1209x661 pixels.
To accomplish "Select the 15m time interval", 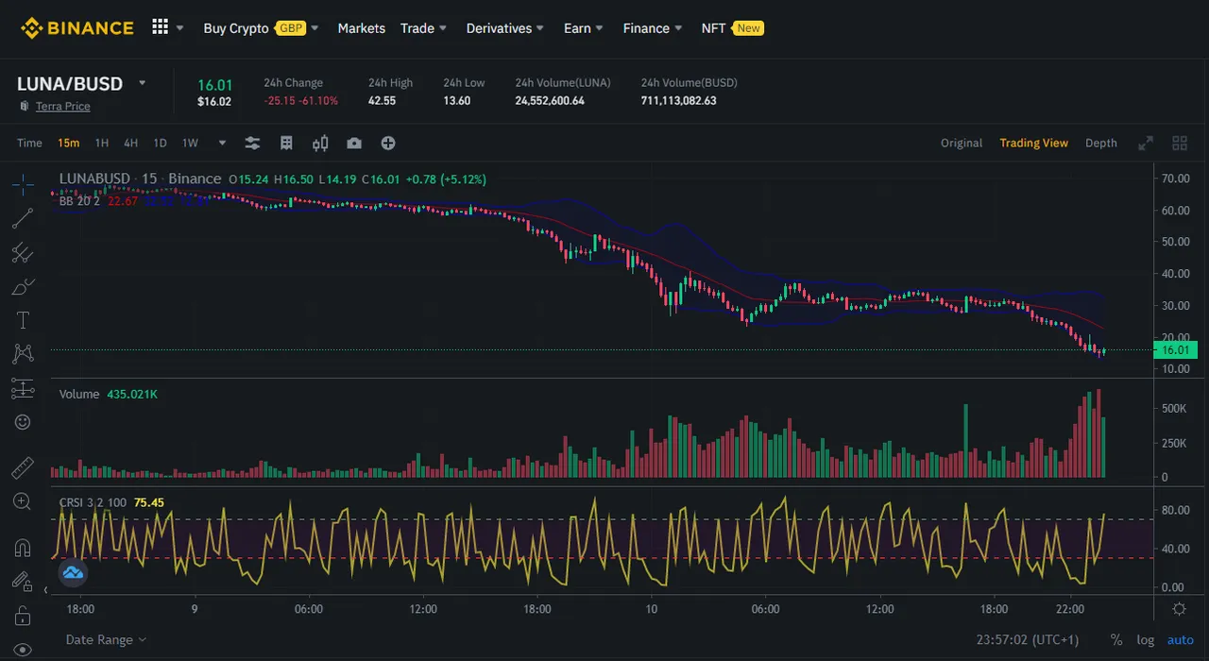I will [68, 144].
